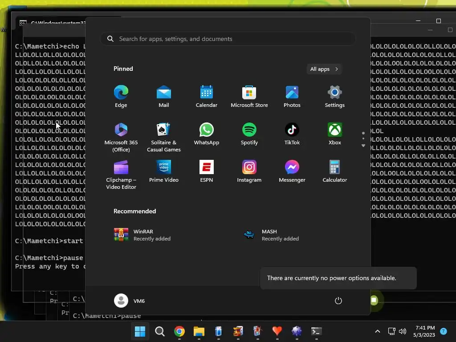Viewport: 456px width, 342px height.
Task: Show All apps list
Action: [324, 69]
